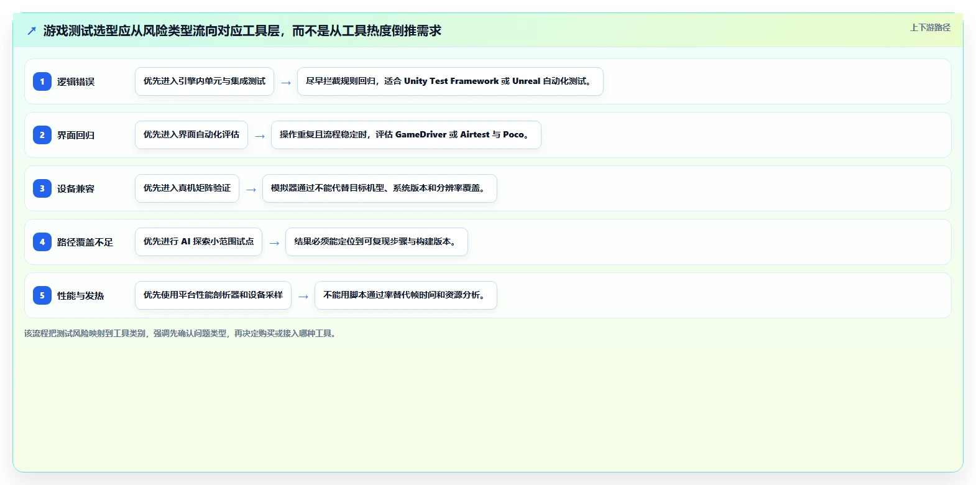Click the arrow in the 界面回归 row
The height and width of the screenshot is (485, 976).
pyautogui.click(x=260, y=136)
